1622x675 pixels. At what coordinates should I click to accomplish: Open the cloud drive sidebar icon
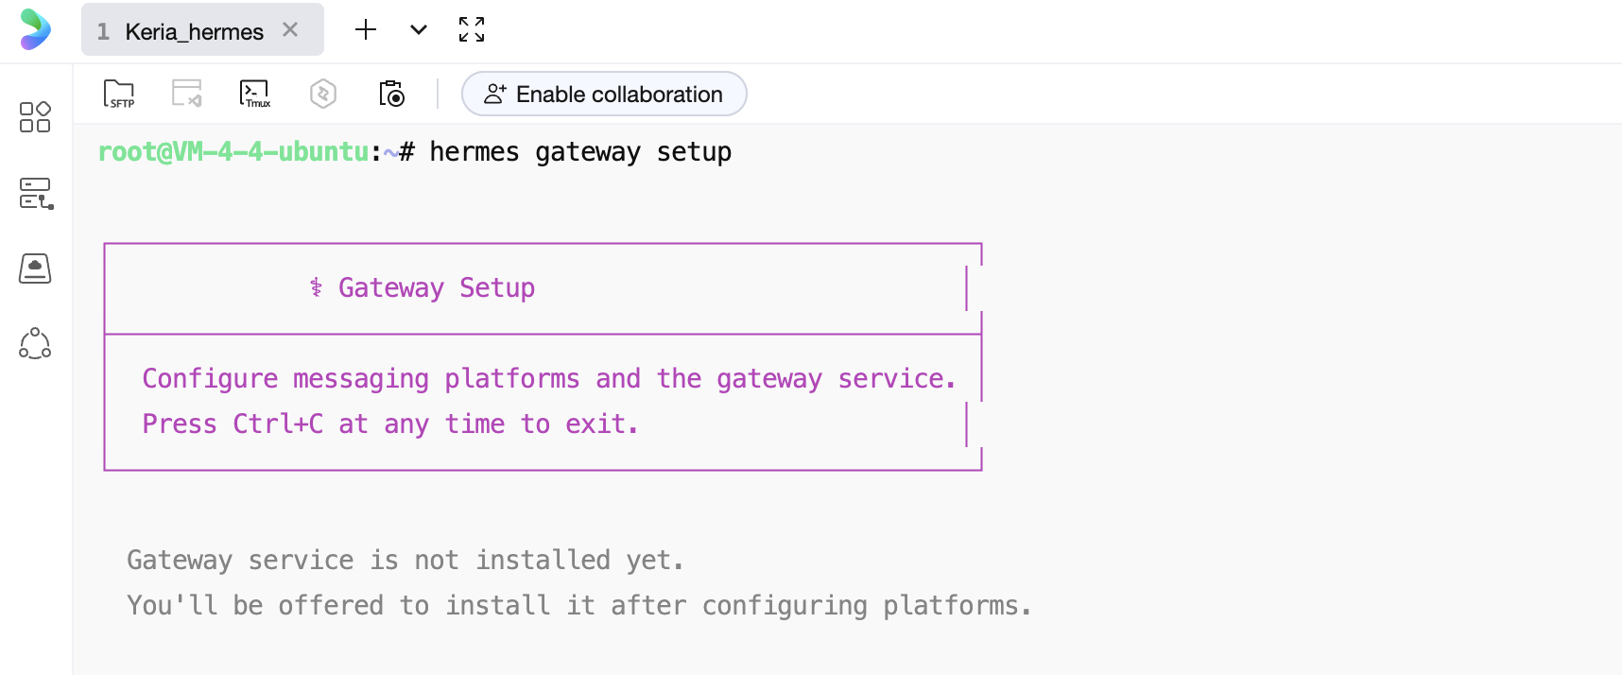coord(35,268)
